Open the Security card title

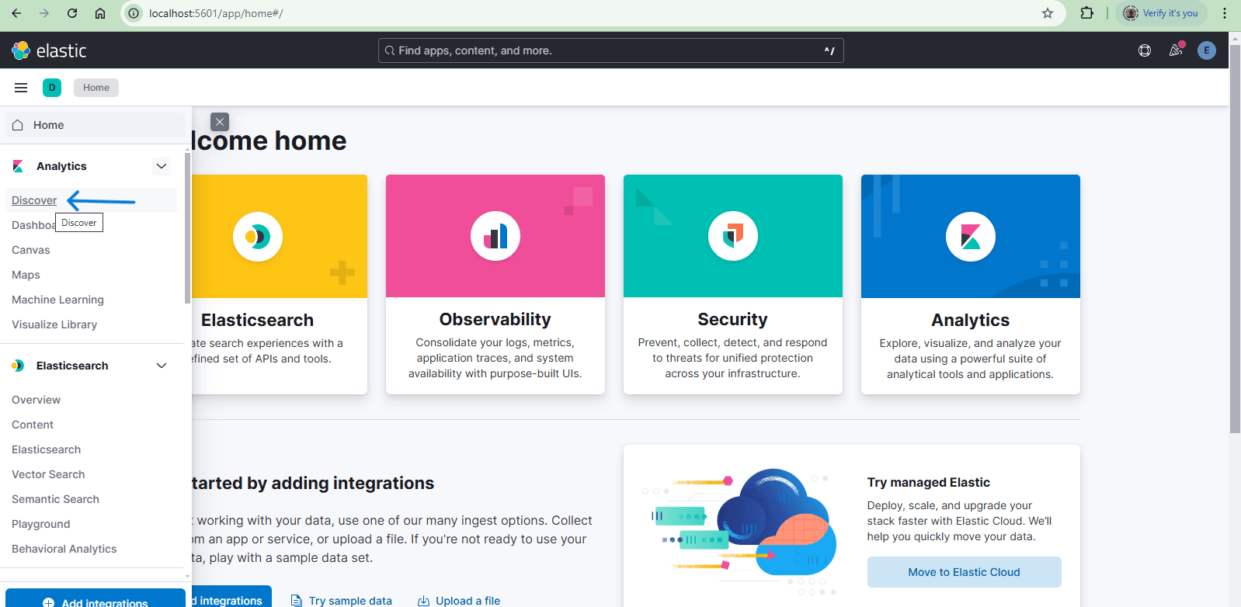click(x=732, y=319)
